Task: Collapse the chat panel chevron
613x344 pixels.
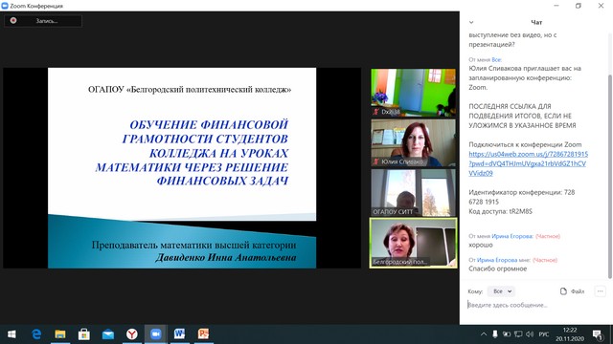Action: click(471, 22)
